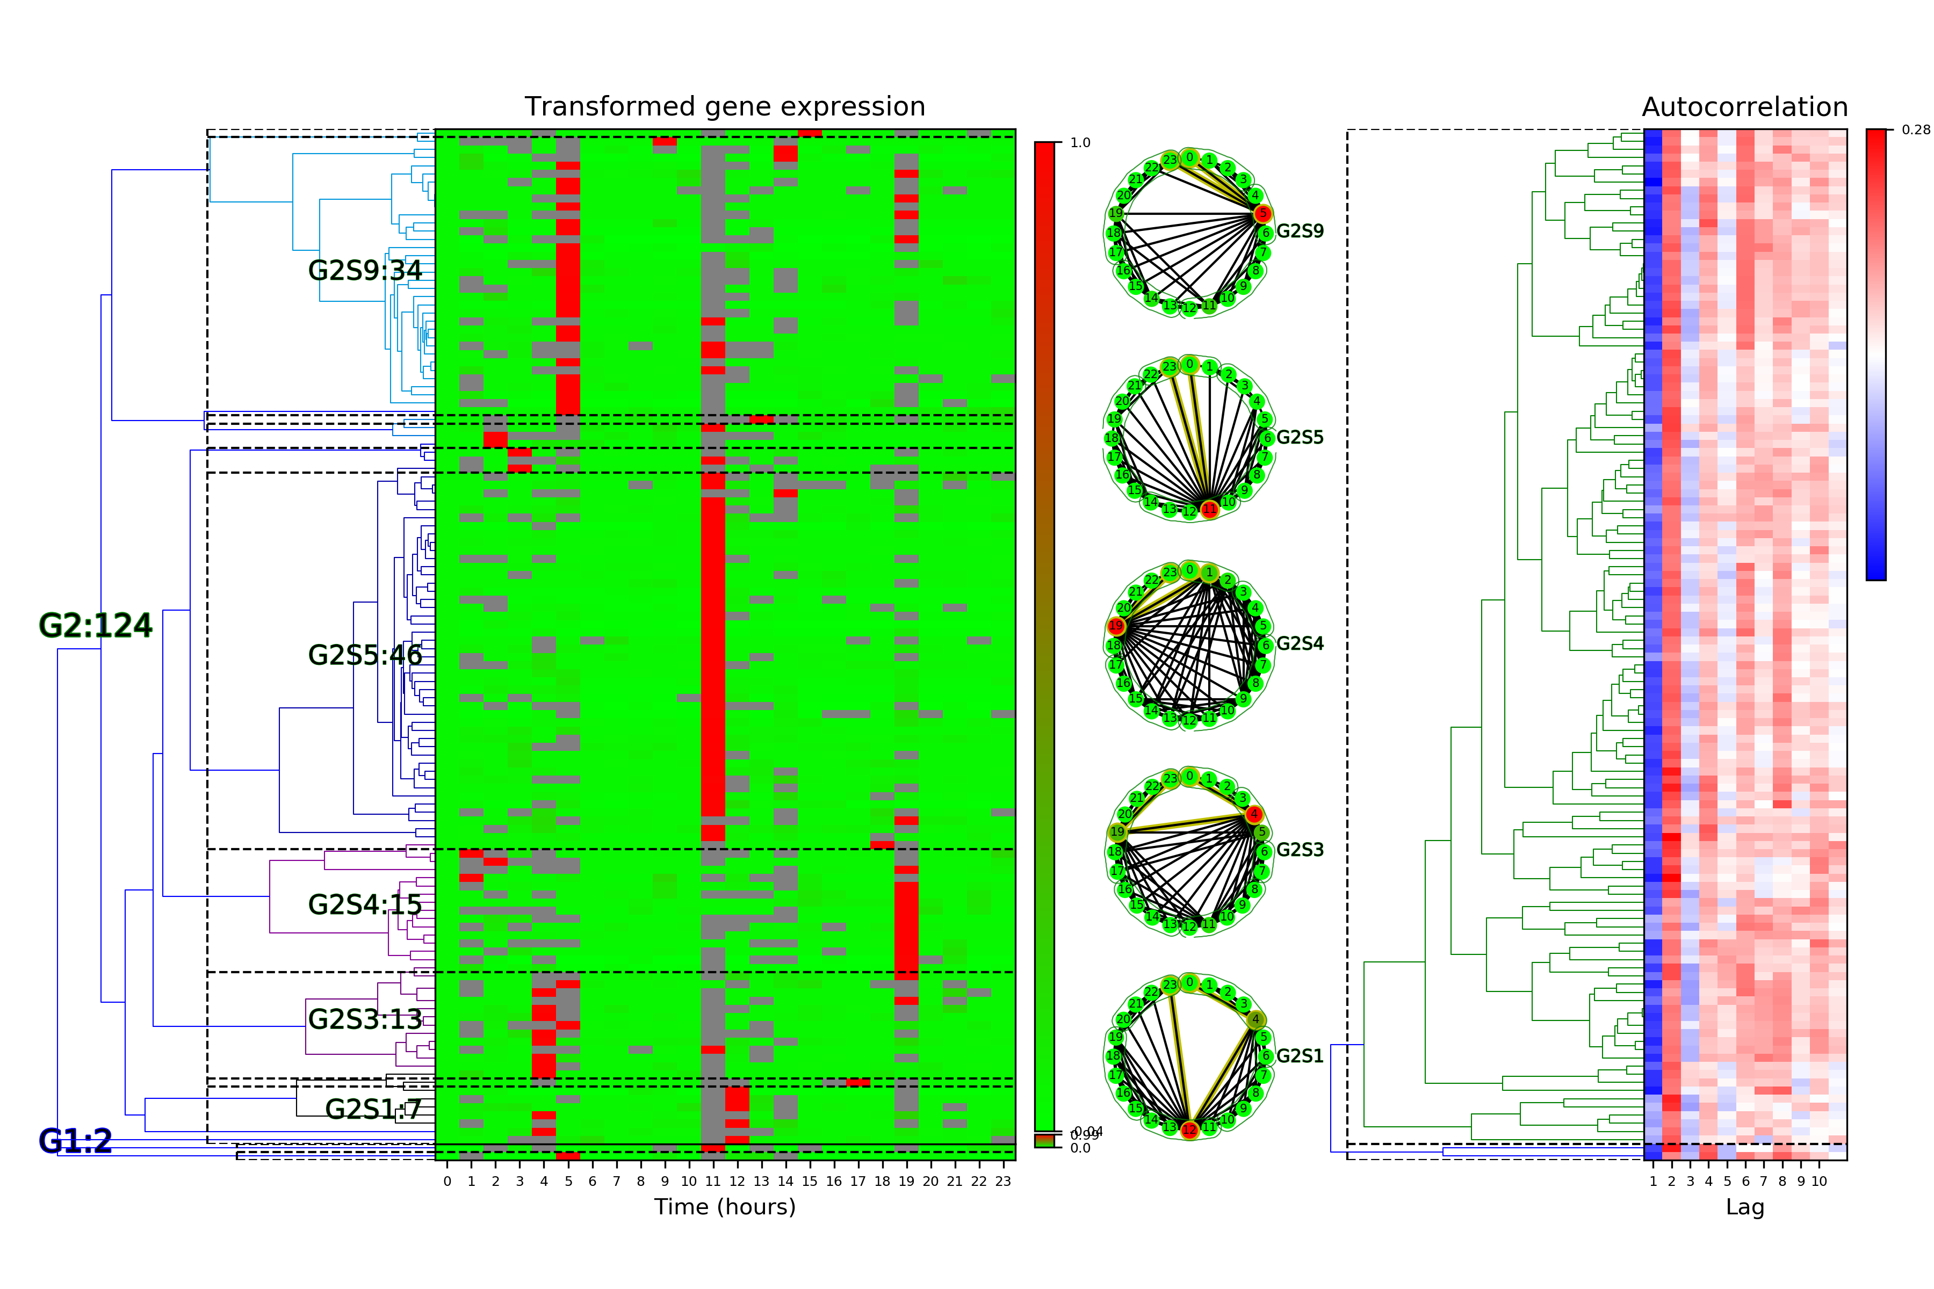1934x1289 pixels.
Task: Click red node 5 in G2S9 graph
Action: point(1263,214)
